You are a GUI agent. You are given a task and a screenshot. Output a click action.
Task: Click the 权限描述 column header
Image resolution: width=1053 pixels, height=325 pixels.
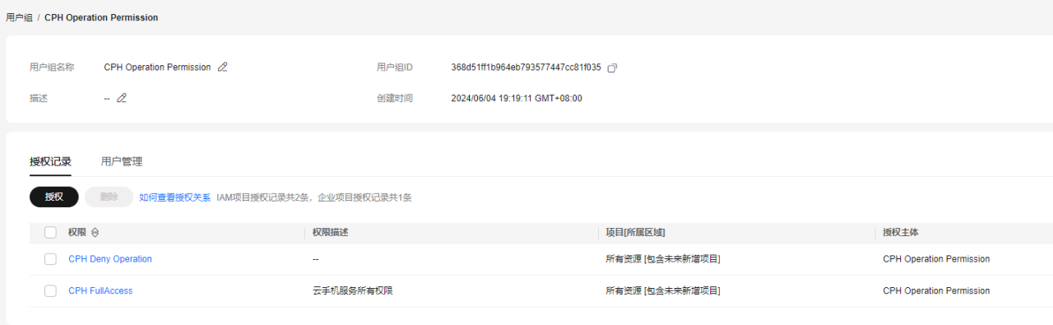click(331, 233)
